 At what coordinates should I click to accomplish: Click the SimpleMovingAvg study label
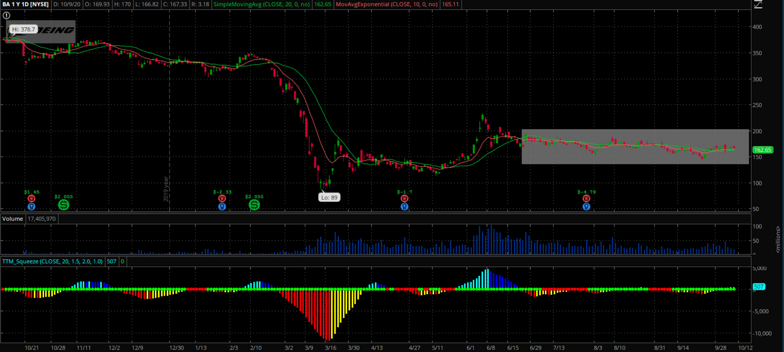pos(262,4)
